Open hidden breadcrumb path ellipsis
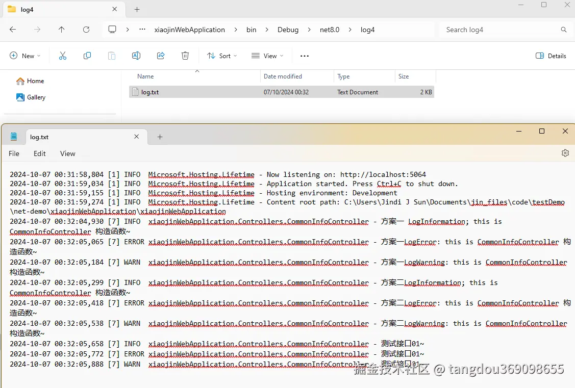The image size is (575, 388). tap(142, 30)
